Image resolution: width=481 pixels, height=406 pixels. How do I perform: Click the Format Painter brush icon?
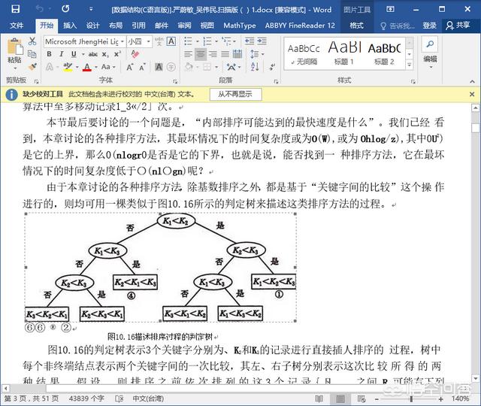32,67
